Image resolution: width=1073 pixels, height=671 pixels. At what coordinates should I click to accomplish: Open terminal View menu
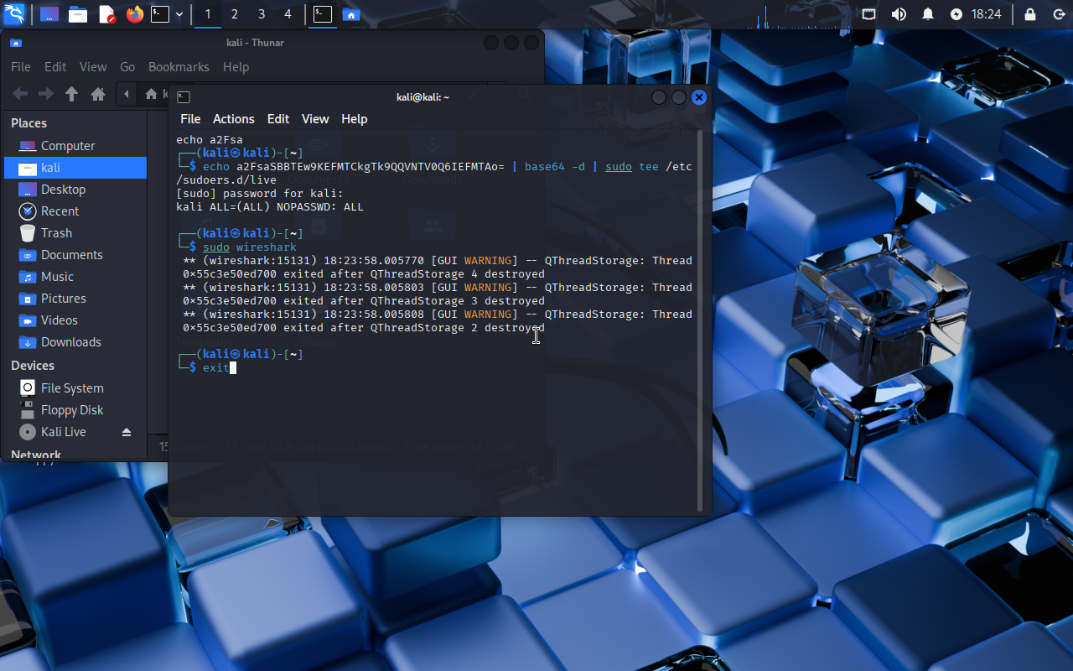(x=315, y=119)
